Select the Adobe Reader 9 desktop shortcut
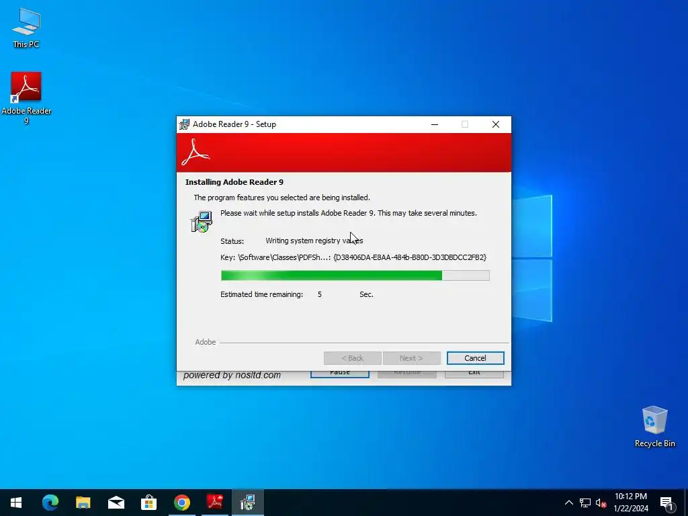The image size is (688, 516). point(26,98)
